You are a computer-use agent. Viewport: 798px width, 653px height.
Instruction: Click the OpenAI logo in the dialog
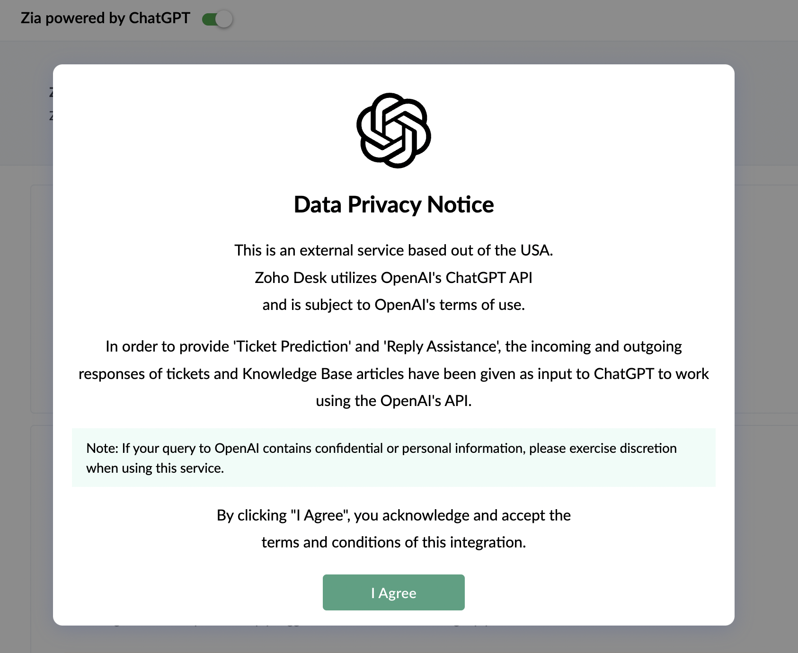coord(393,131)
